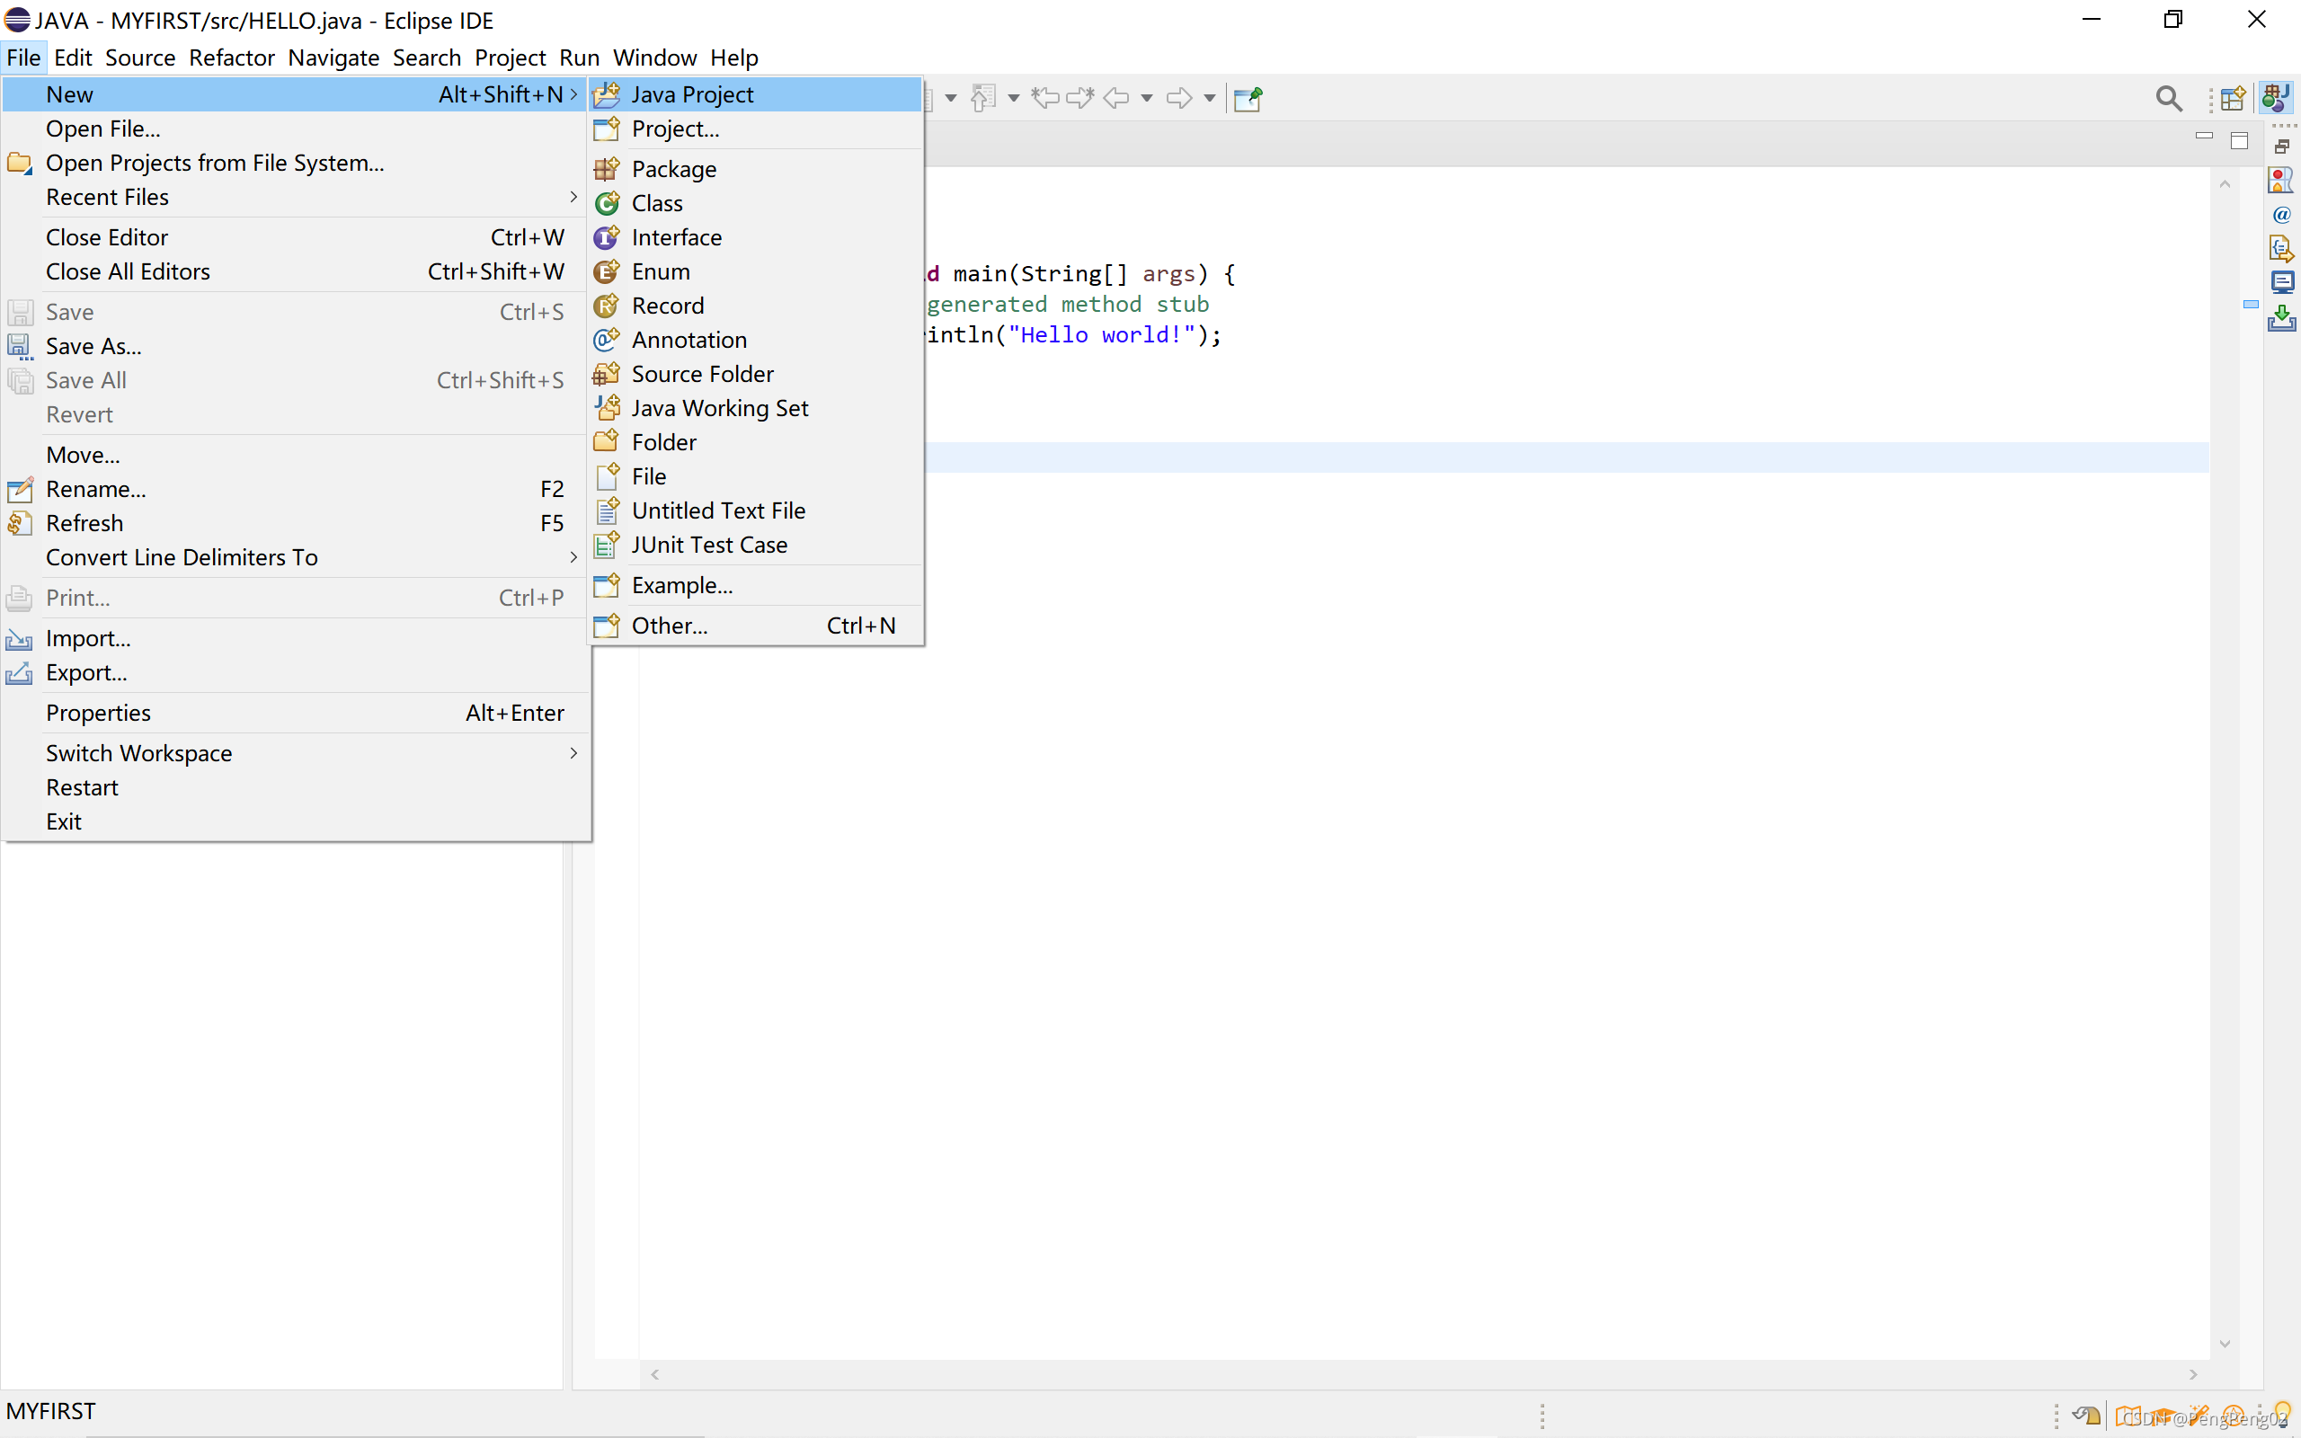Open the Back history dropdown arrow
The height and width of the screenshot is (1438, 2301).
pyautogui.click(x=1147, y=98)
